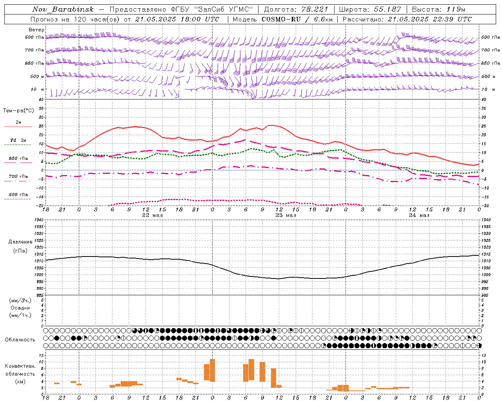Image resolution: width=502 pixels, height=401 pixels.
Task: Select the right-side 850 гПа wind level label
Action: click(491, 63)
